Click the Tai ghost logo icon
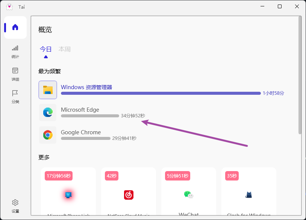This screenshot has width=306, height=220. [9, 7]
